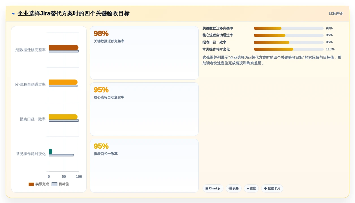The image size is (355, 203).
Task: Select the 进度 tag chip
Action: pos(251,188)
